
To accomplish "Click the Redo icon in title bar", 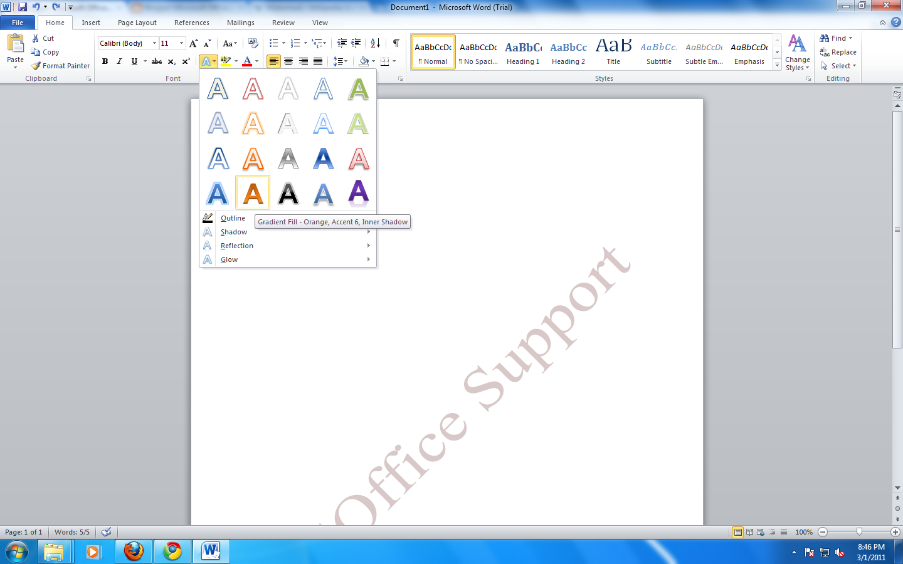I will coord(56,7).
